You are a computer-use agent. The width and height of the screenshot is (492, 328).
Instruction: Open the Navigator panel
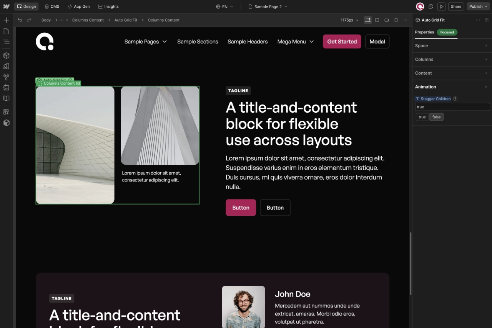coord(6,42)
